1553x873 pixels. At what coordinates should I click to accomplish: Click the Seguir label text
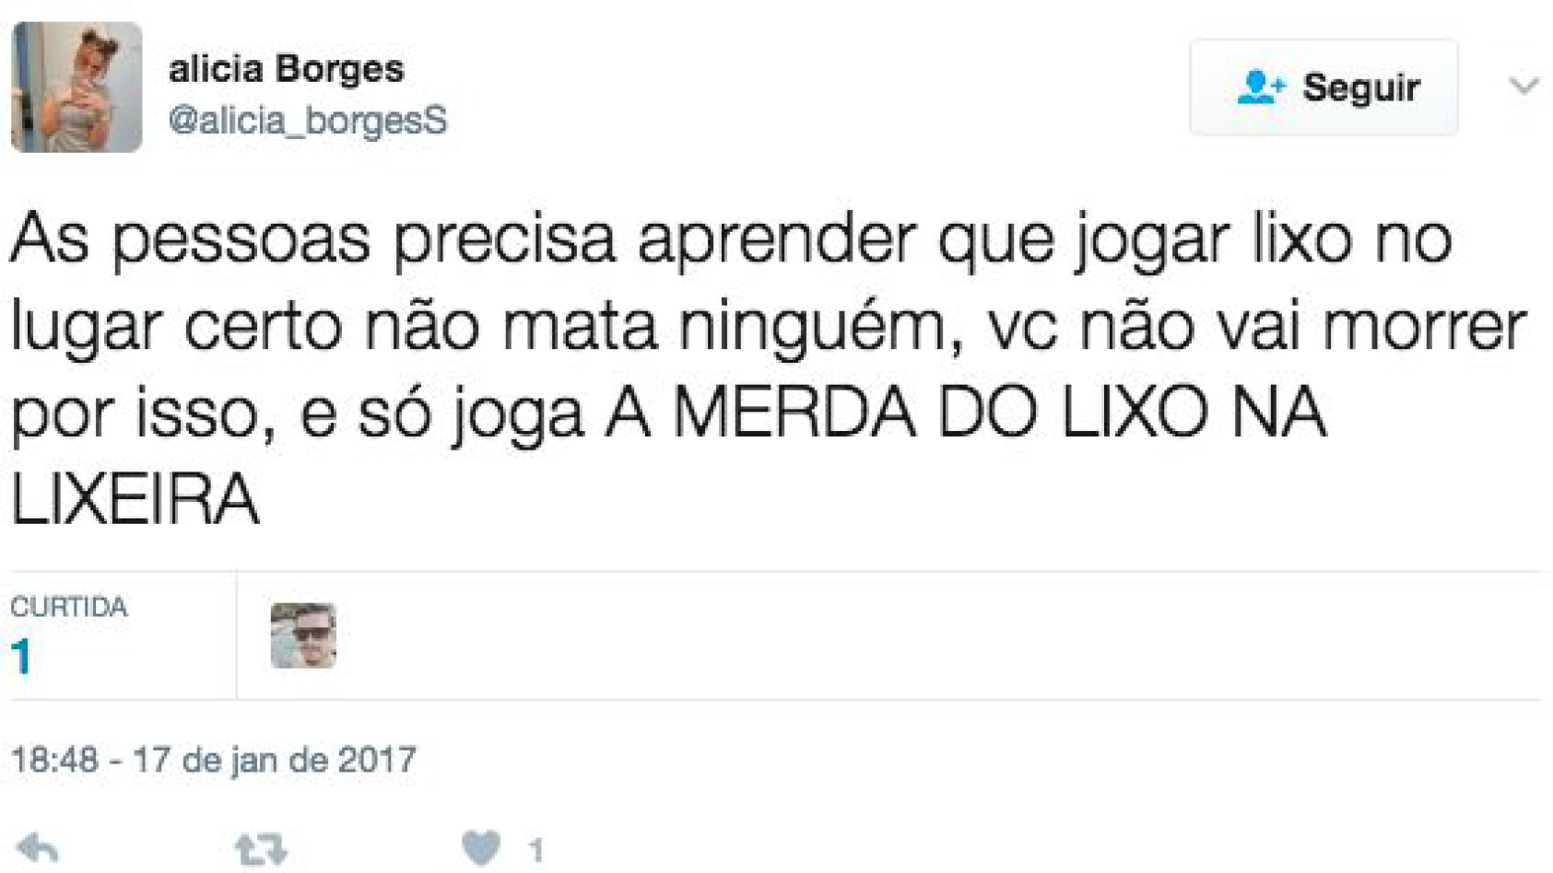pyautogui.click(x=1361, y=87)
